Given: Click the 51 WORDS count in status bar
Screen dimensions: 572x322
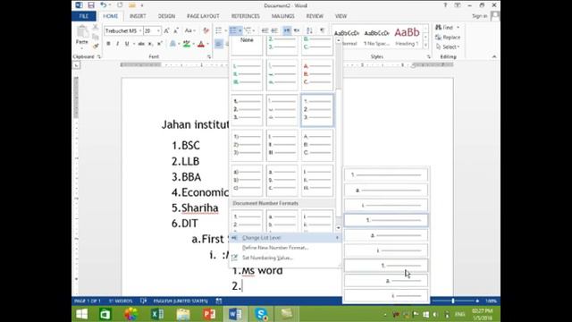Looking at the screenshot, I should pos(121,301).
